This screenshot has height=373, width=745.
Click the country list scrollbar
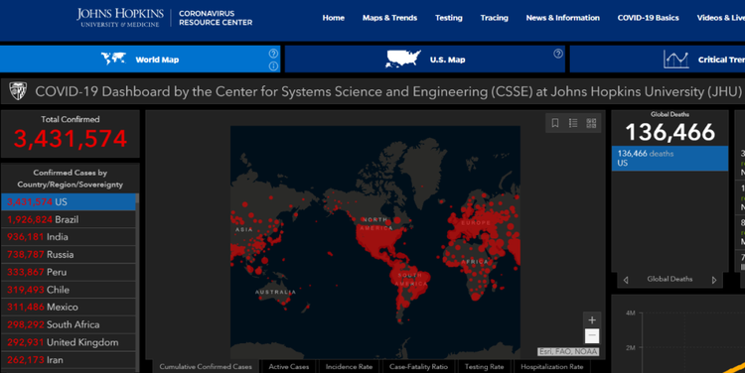(x=137, y=283)
